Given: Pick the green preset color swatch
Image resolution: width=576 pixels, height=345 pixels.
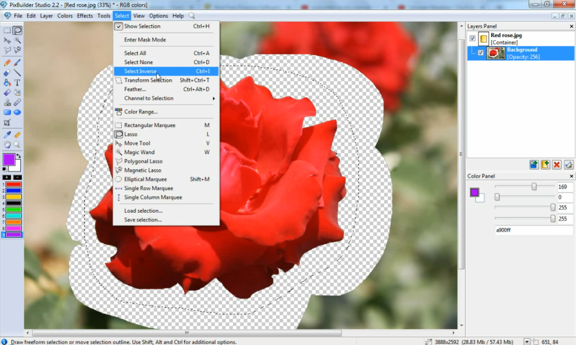Looking at the screenshot, I should tap(14, 210).
